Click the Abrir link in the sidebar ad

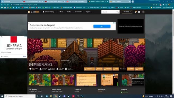[x=24, y=56]
